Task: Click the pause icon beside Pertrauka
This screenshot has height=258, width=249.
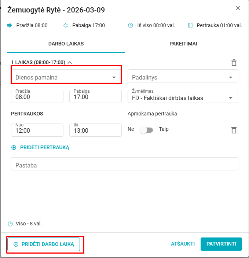Action: point(190,25)
